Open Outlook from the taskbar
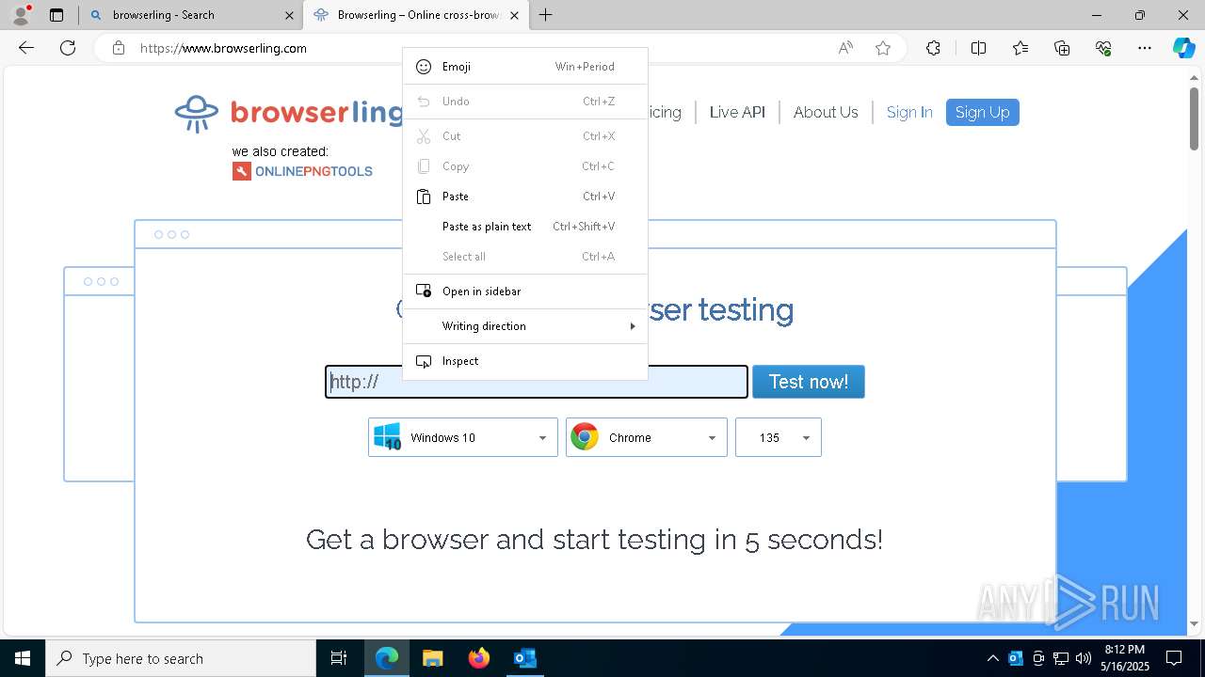 tap(524, 658)
